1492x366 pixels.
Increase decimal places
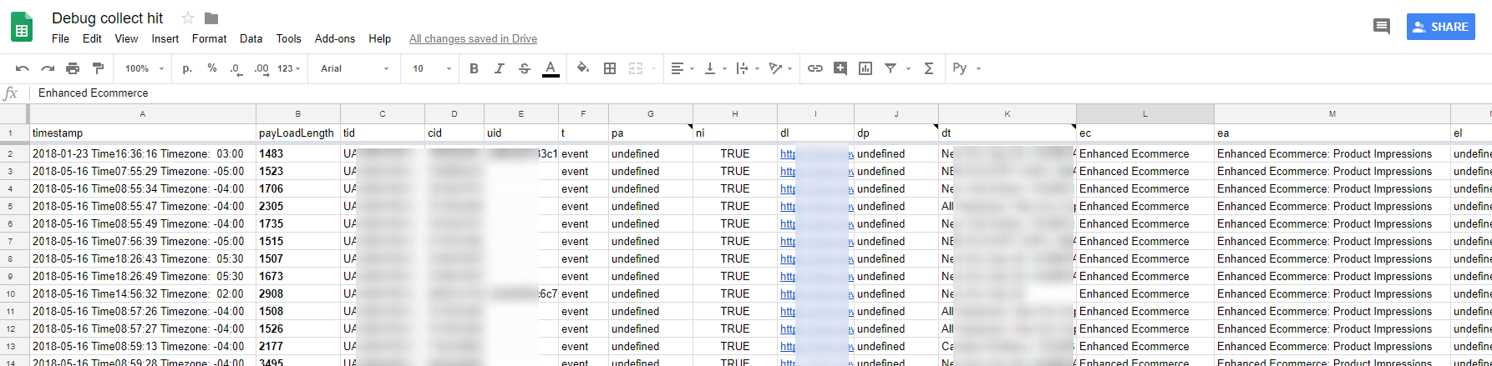point(261,68)
